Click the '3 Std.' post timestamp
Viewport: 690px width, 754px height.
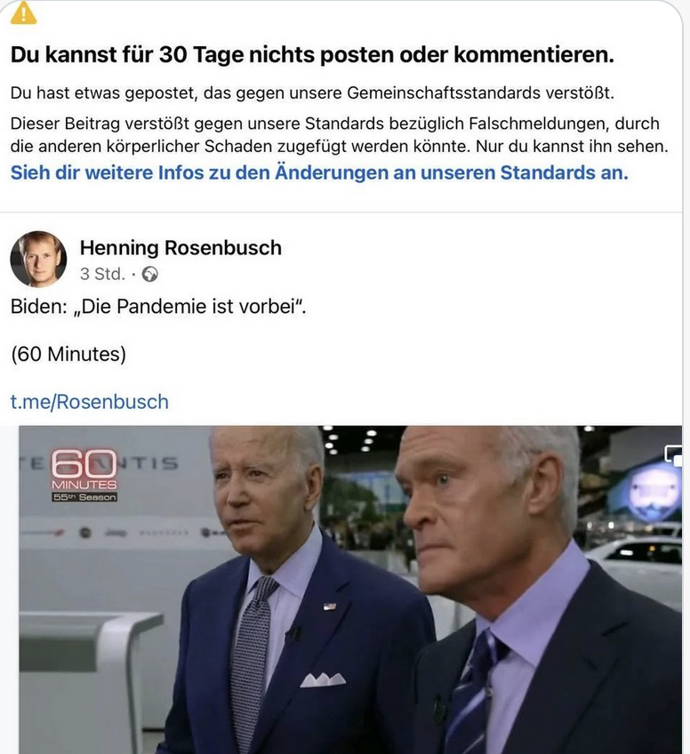102,274
